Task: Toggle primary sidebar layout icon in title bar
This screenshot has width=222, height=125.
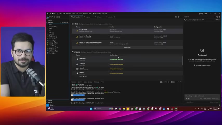Action: click(53, 14)
